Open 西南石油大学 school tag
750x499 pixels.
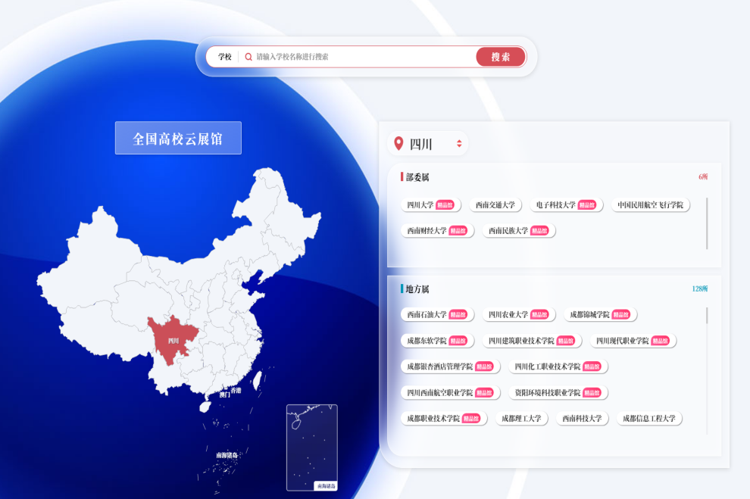[437, 314]
